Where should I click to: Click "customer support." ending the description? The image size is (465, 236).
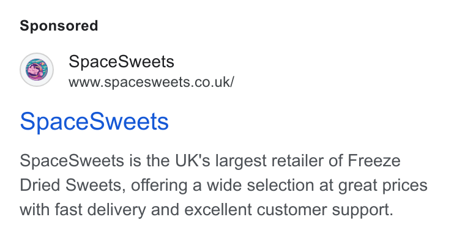coord(325,210)
